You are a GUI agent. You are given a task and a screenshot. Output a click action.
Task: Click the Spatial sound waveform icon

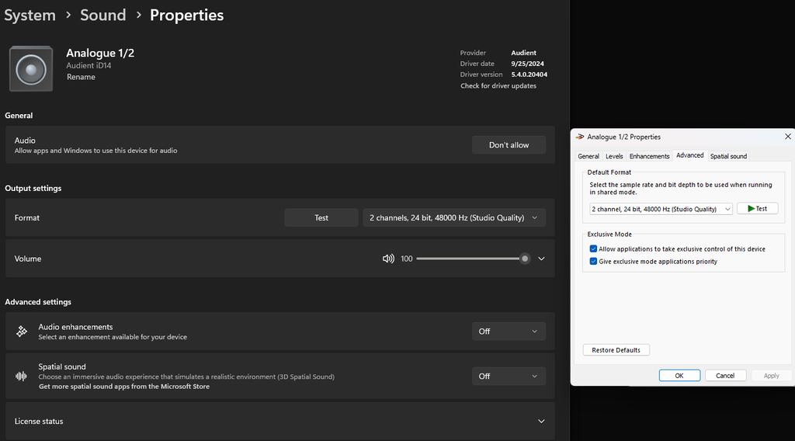click(x=22, y=376)
